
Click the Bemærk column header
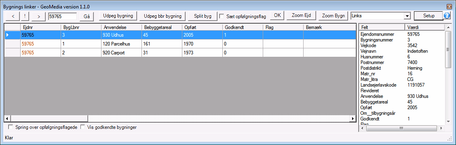point(329,27)
